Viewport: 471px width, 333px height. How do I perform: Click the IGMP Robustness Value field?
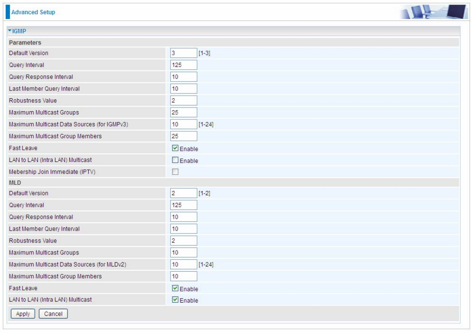point(183,101)
